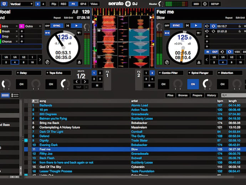This screenshot has height=185, width=246.
Task: Open the Files panel
Action: coord(170,95)
